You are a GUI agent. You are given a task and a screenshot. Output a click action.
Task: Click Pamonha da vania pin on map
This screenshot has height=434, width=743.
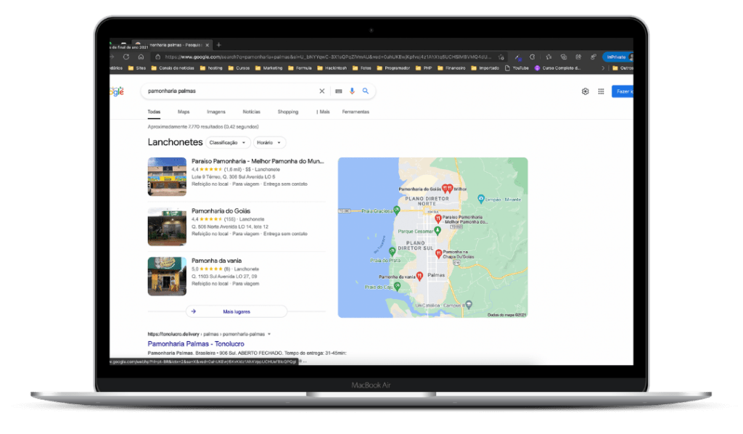coord(419,277)
